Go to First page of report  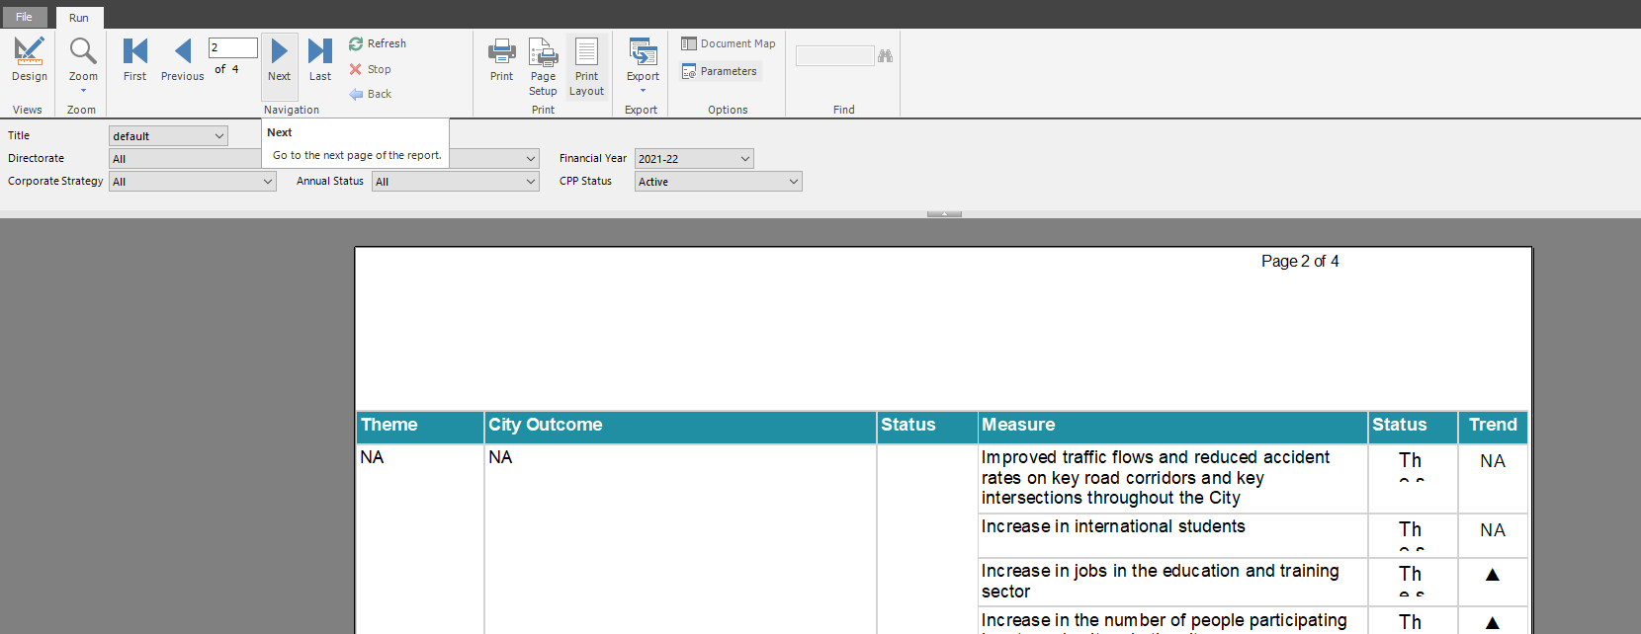tap(134, 59)
